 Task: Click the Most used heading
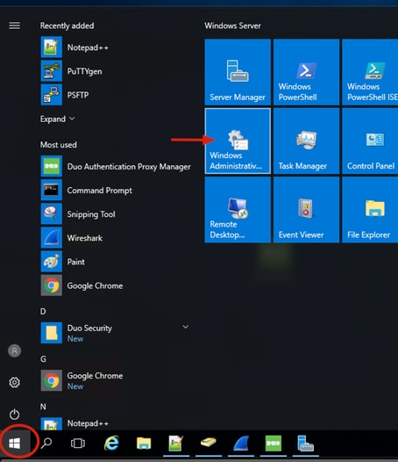tap(58, 145)
